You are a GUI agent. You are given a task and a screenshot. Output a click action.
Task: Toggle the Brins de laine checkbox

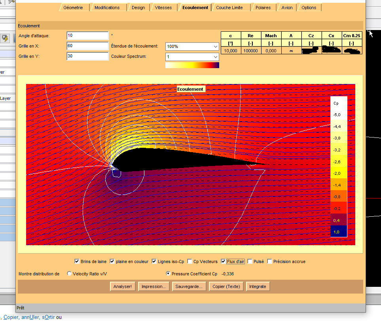click(77, 261)
